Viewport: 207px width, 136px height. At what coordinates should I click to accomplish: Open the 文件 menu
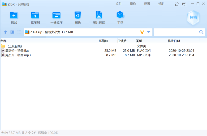119,4
